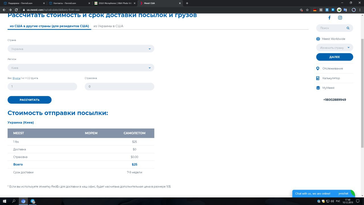Click phone number +18002889949
364x205 pixels.
pos(334,100)
